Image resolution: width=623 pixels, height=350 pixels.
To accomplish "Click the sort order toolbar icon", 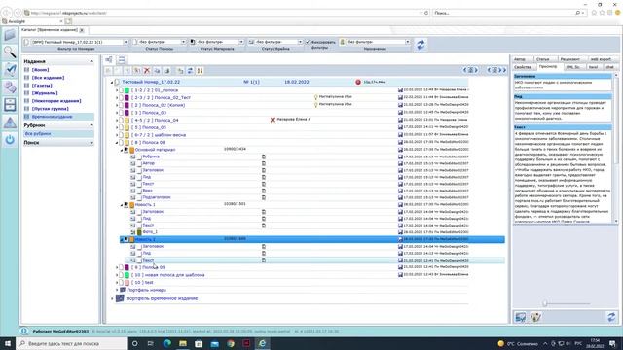I will click(200, 71).
